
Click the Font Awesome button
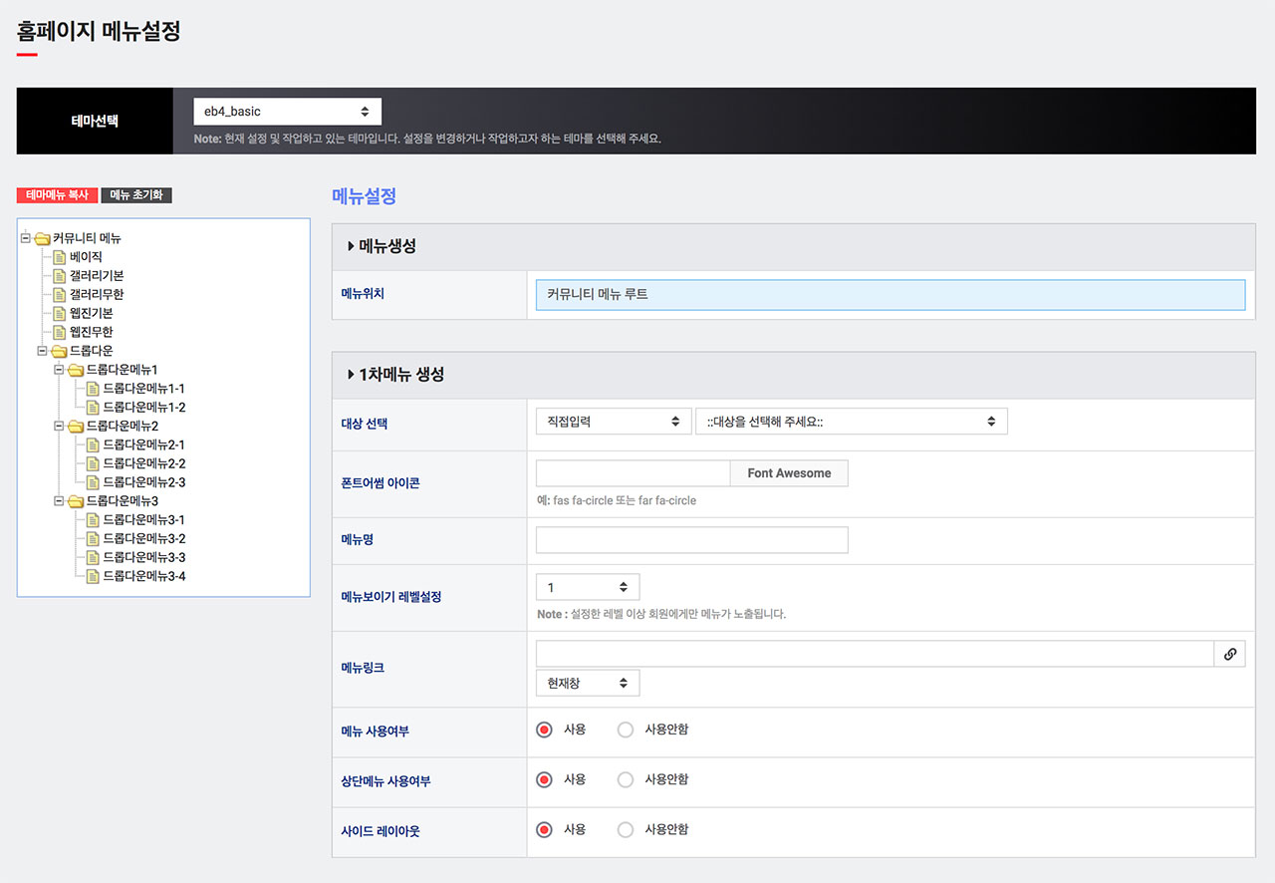789,473
